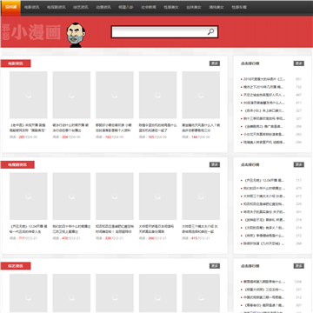Screen dimensions: 313x313
Task: Click 更多 in the 电影资讯 section
Action: [x=215, y=63]
